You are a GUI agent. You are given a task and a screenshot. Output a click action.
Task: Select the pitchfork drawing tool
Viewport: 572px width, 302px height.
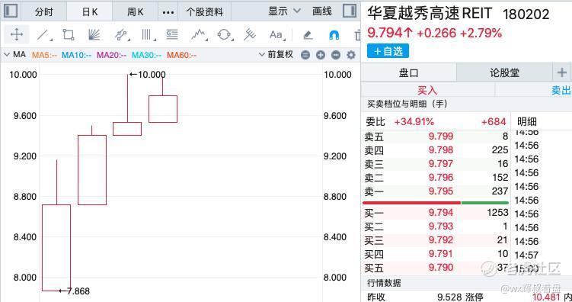tap(250, 34)
